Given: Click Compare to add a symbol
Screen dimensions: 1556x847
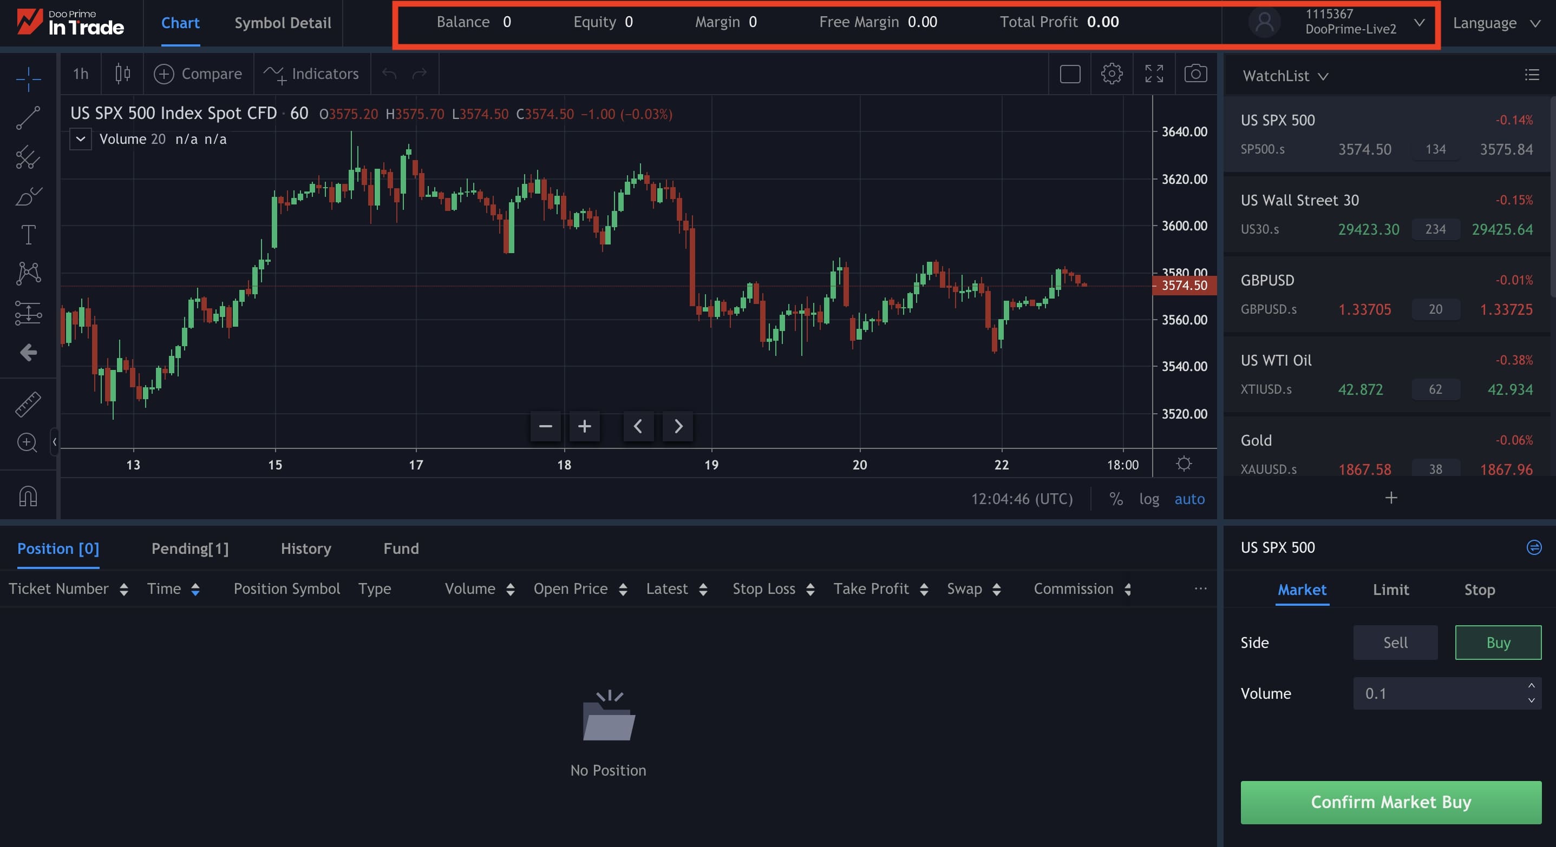Looking at the screenshot, I should [198, 74].
